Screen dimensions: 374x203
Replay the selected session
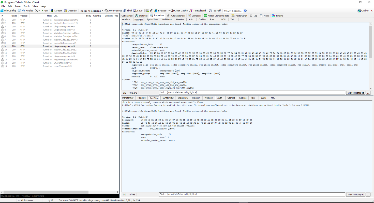[x=28, y=11]
